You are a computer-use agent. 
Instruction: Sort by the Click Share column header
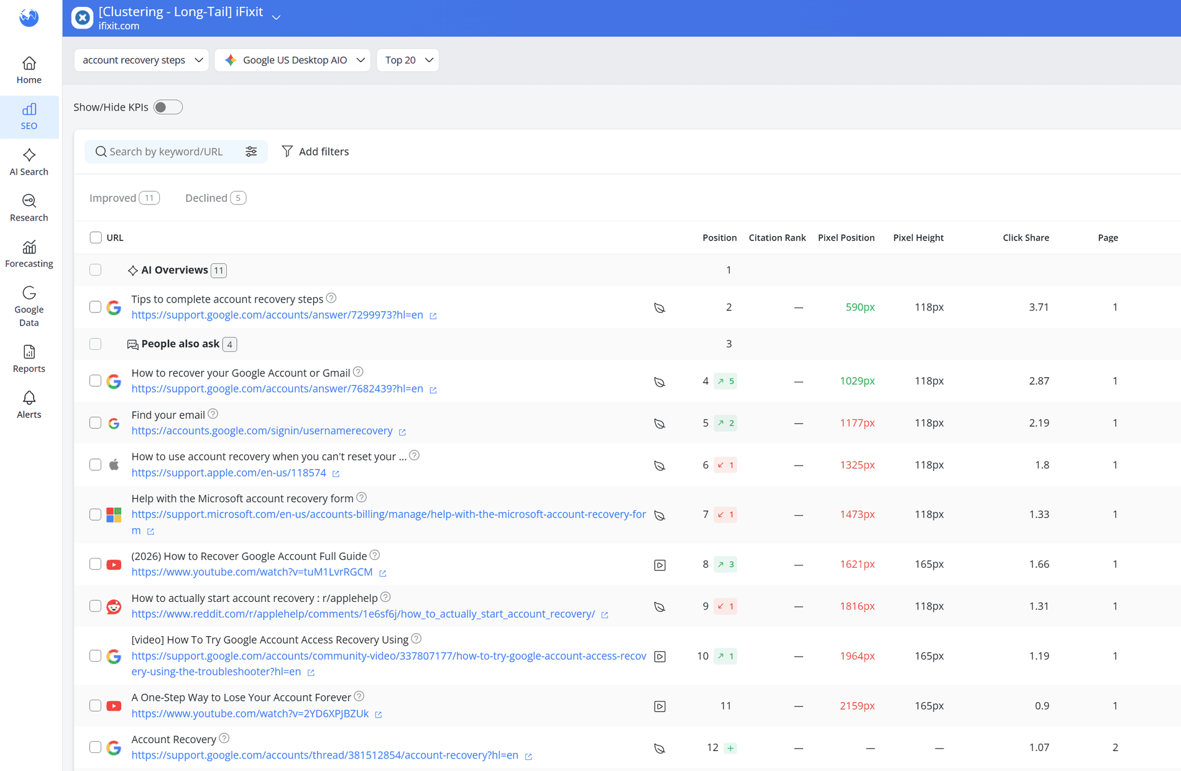tap(1026, 237)
